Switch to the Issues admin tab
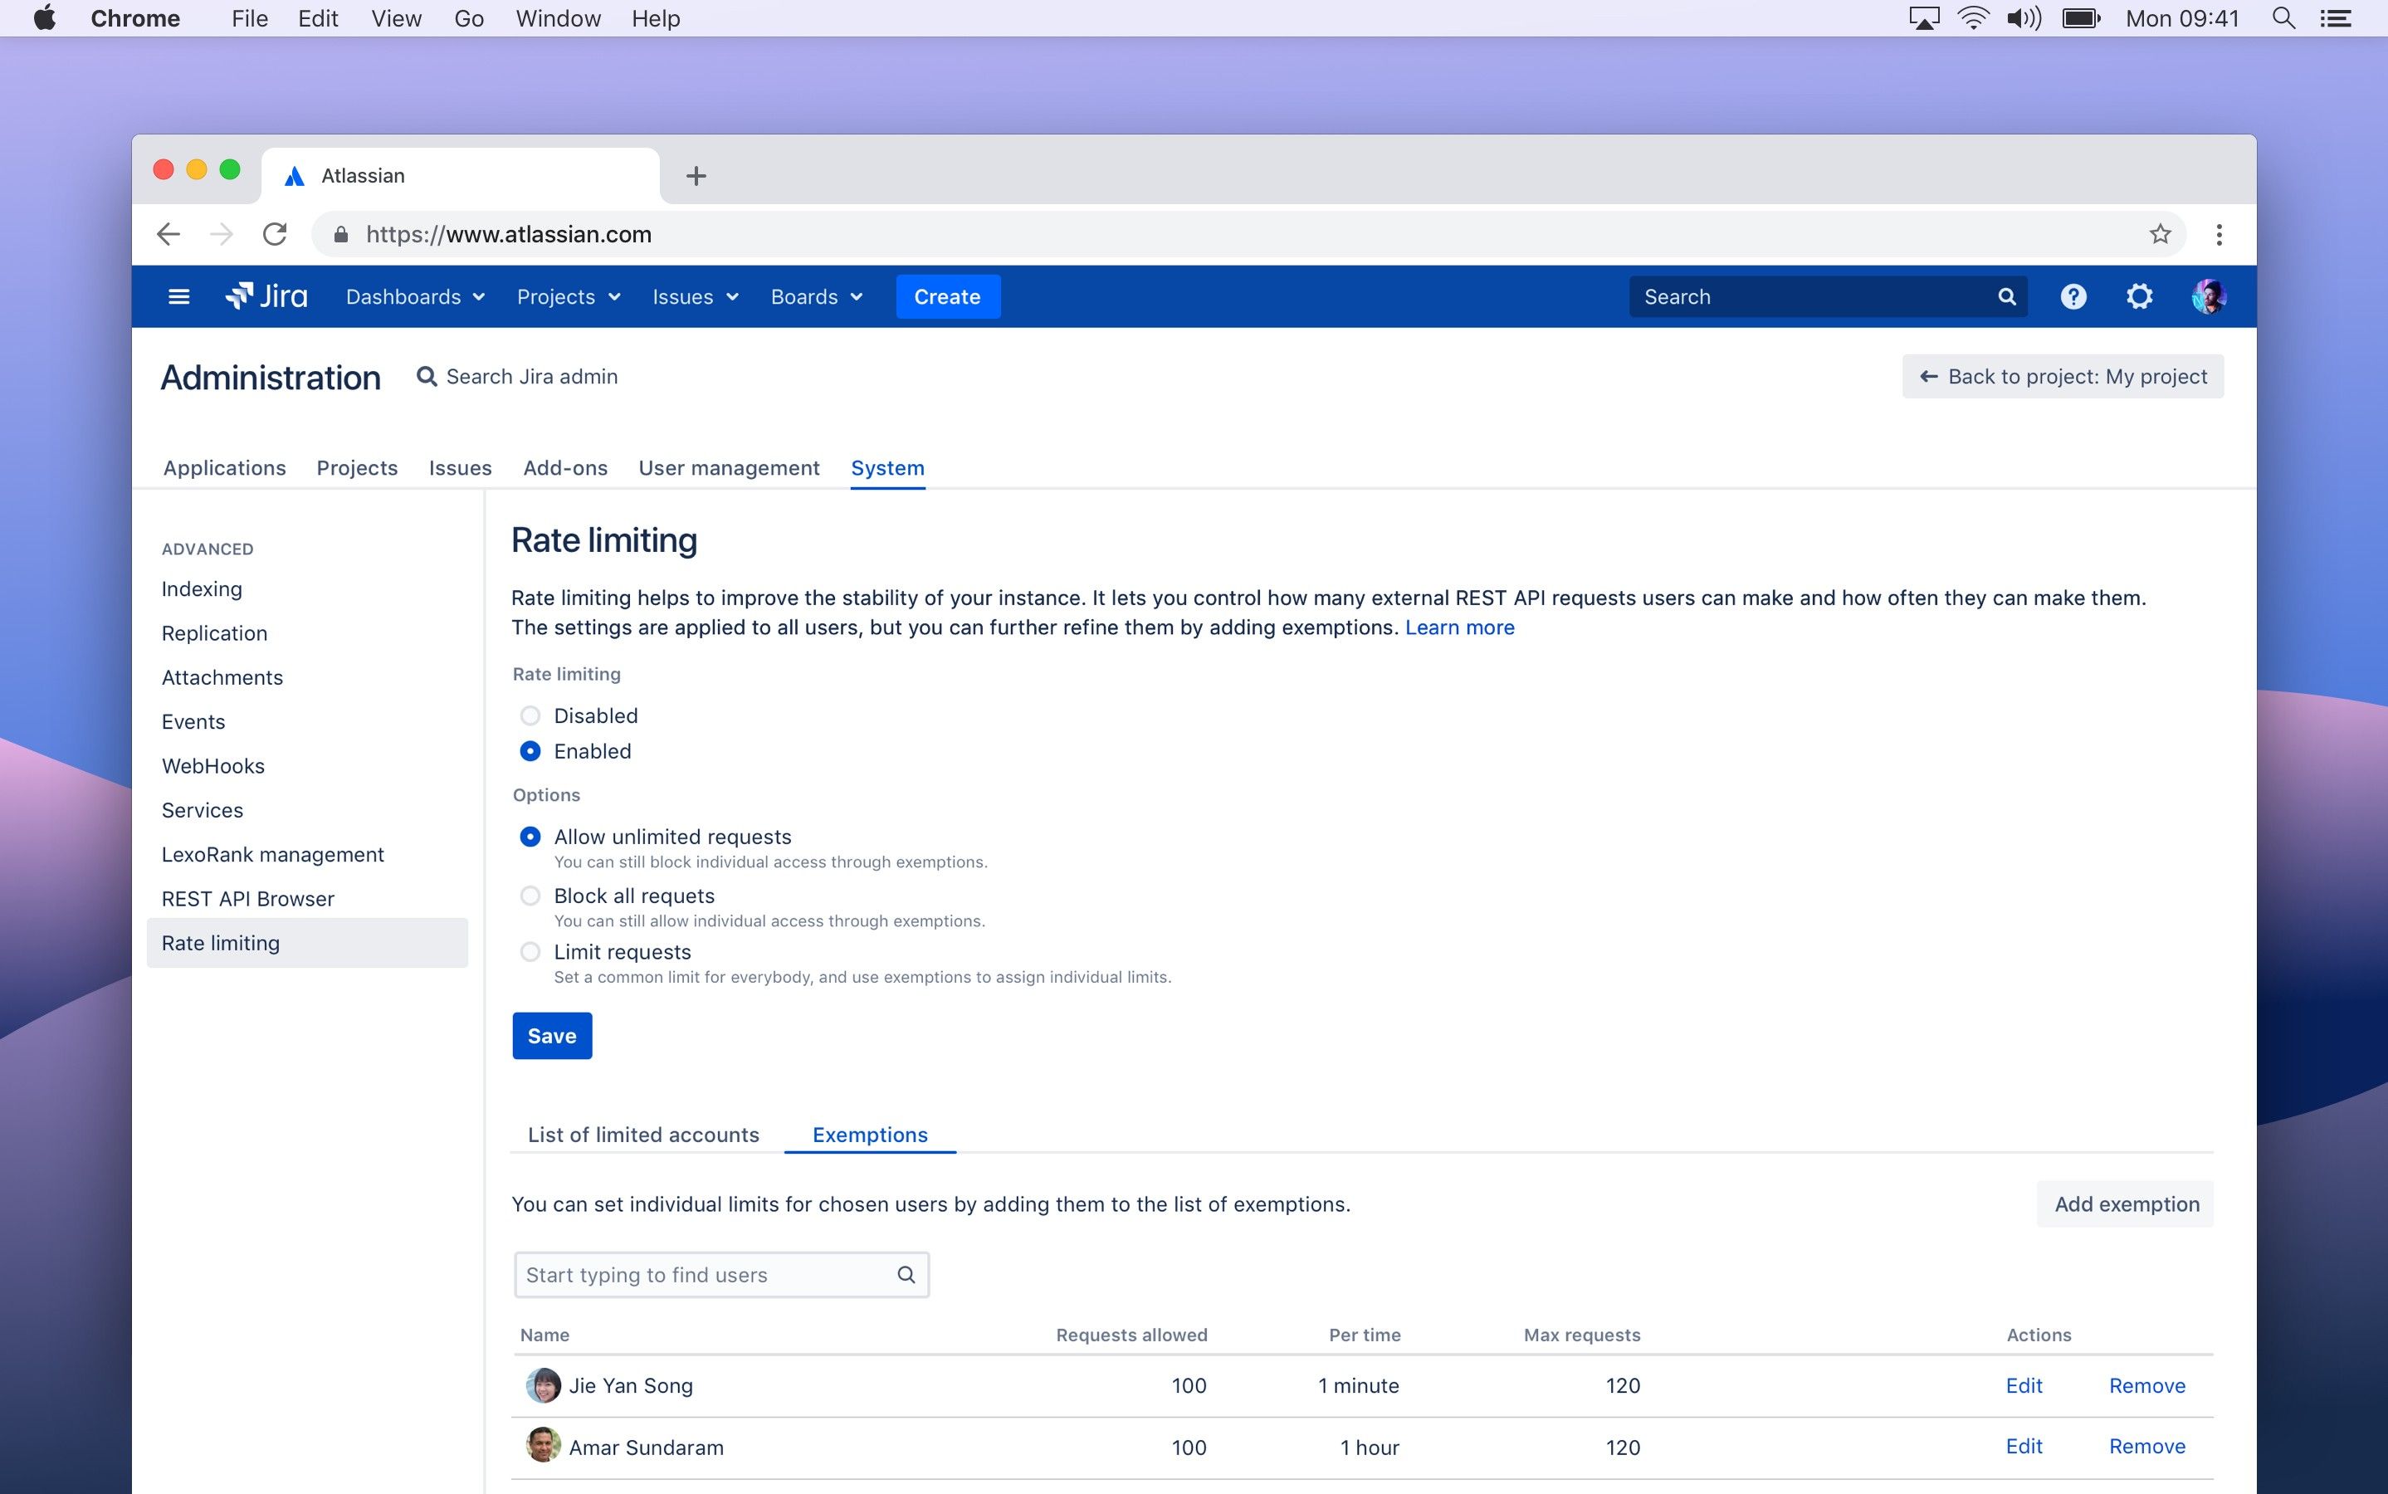This screenshot has height=1494, width=2388. 459,467
